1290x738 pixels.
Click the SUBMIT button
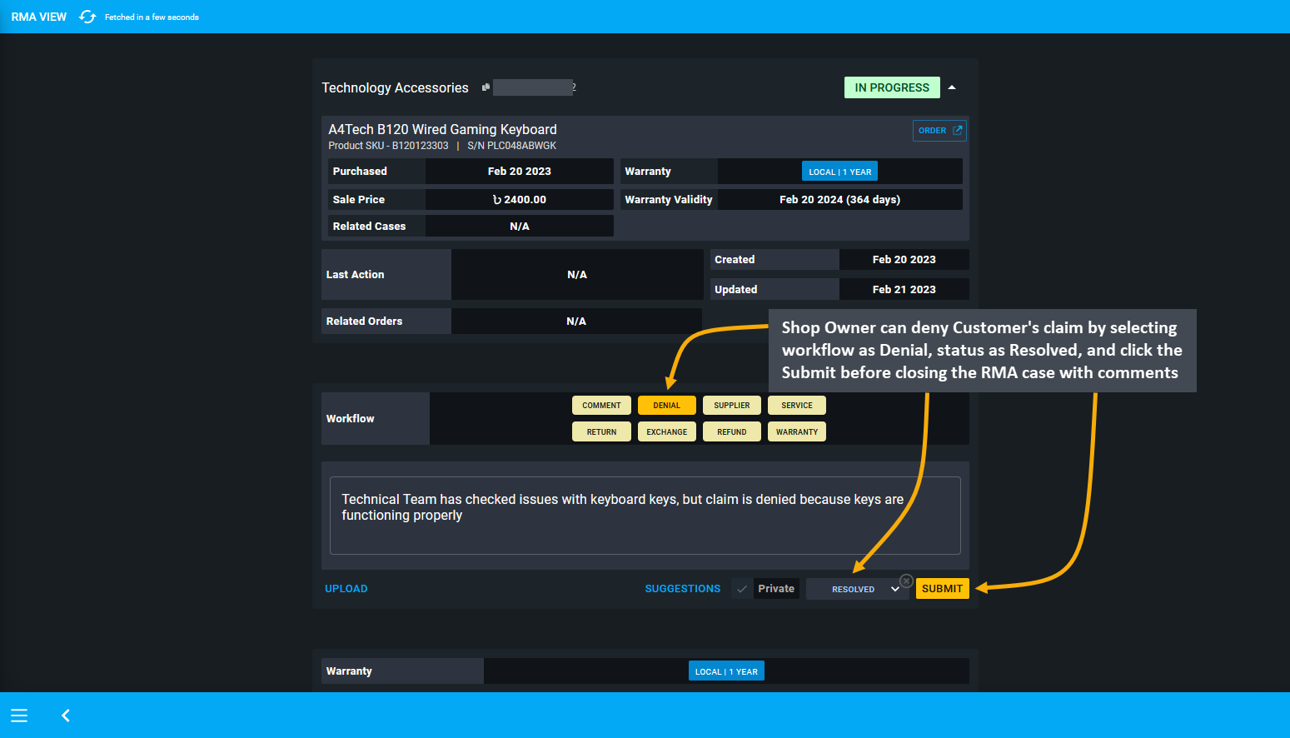(x=942, y=589)
